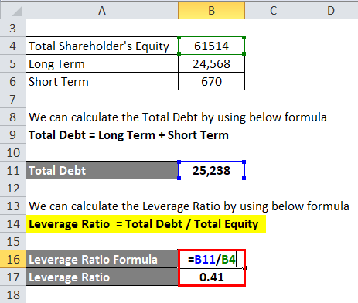This screenshot has height=303, width=358.
Task: Click the cell editing formula =B11/B4
Action: [211, 259]
